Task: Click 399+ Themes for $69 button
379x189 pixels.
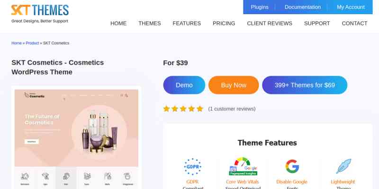Action: pos(305,85)
